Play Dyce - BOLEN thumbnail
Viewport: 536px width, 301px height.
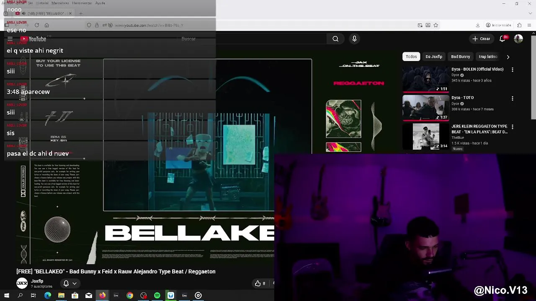click(425, 79)
